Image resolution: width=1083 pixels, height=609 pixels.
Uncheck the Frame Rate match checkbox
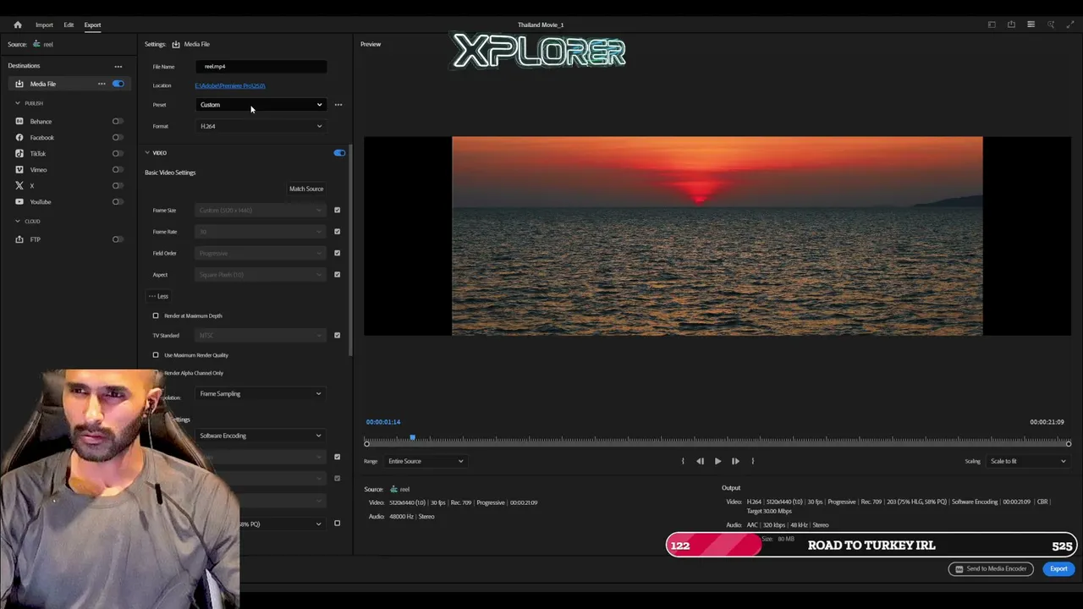tap(337, 232)
